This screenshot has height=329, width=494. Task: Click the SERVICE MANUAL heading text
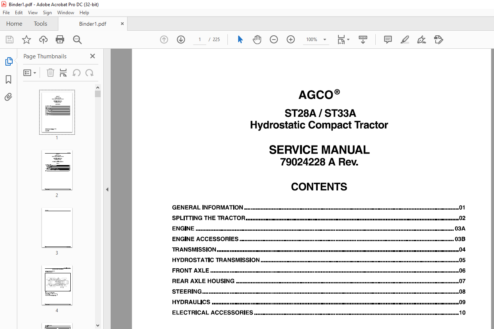(x=319, y=150)
